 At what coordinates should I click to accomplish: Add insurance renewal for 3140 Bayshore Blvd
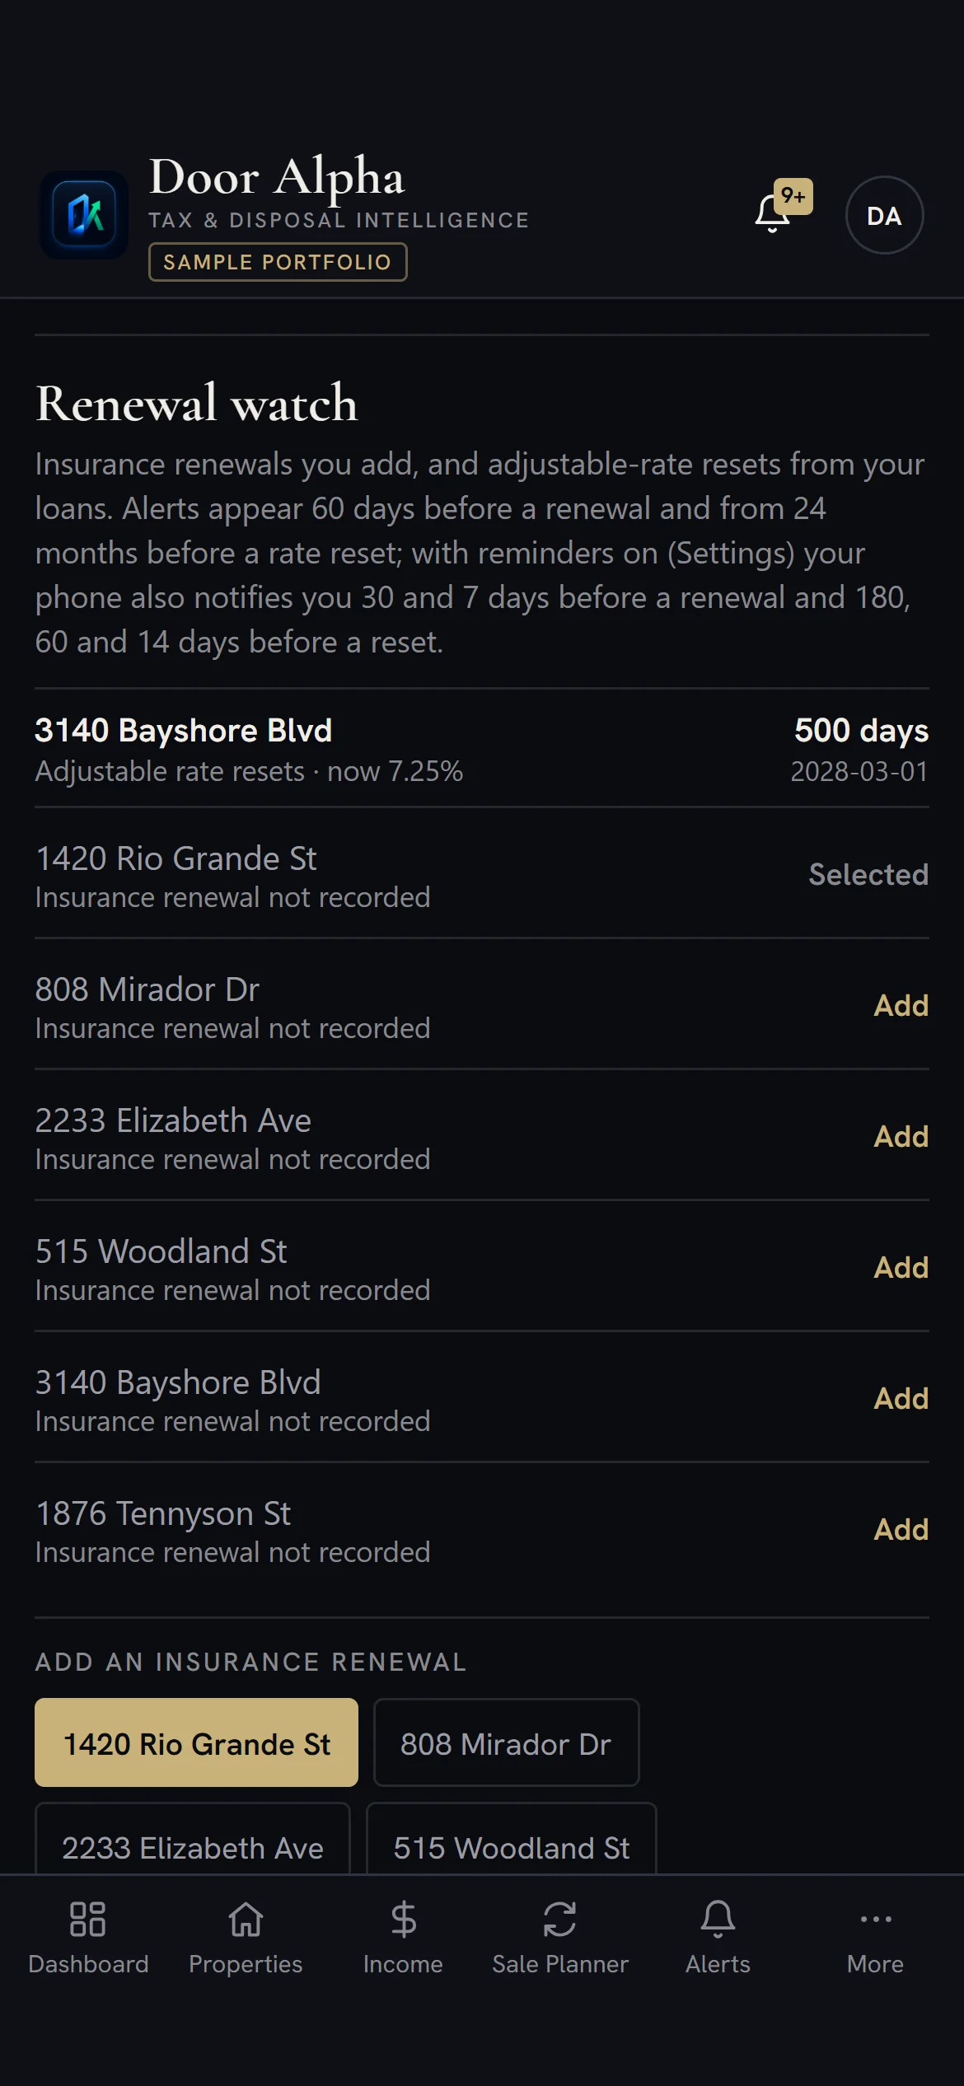[901, 1398]
